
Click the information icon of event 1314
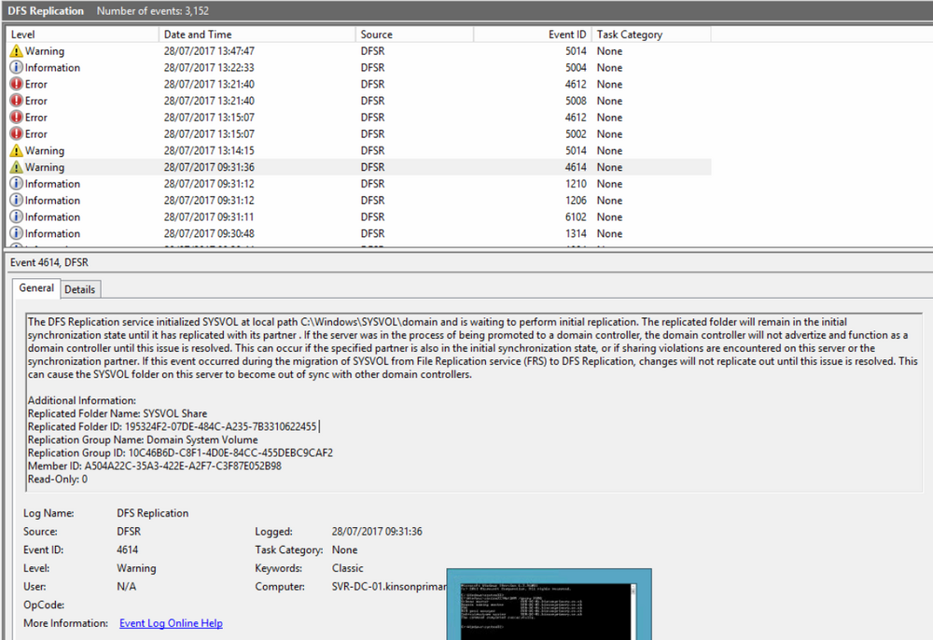(x=17, y=234)
